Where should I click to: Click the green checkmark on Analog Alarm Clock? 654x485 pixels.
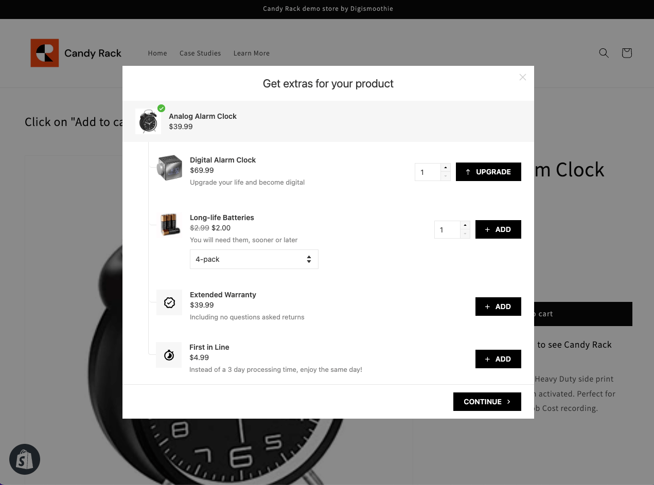point(161,108)
